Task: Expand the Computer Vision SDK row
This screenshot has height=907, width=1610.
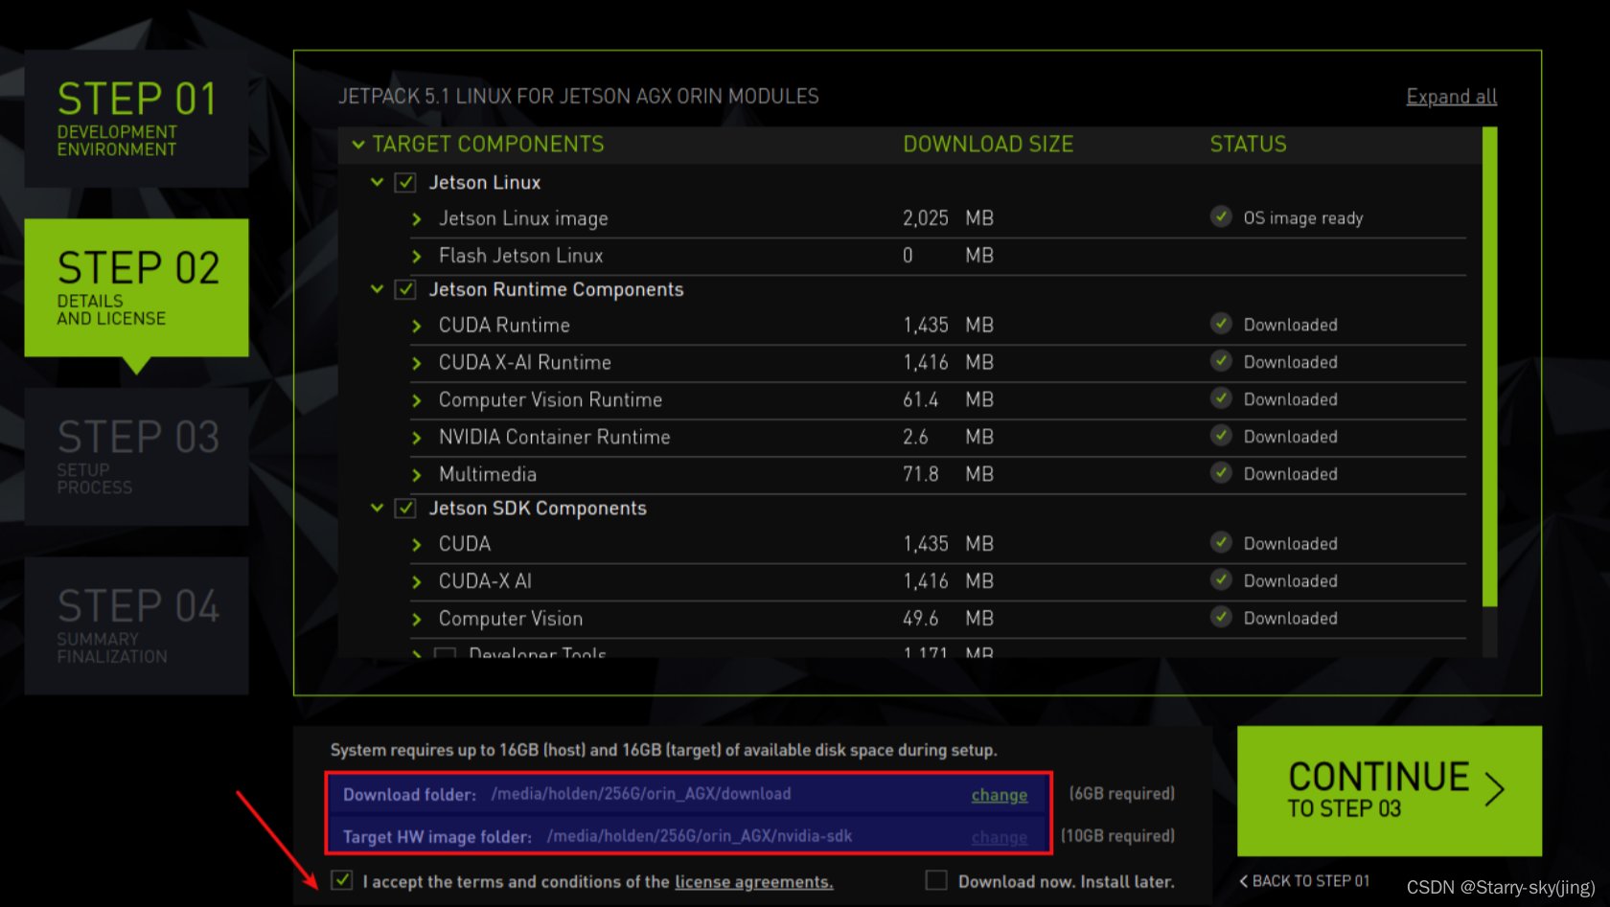Action: point(416,620)
